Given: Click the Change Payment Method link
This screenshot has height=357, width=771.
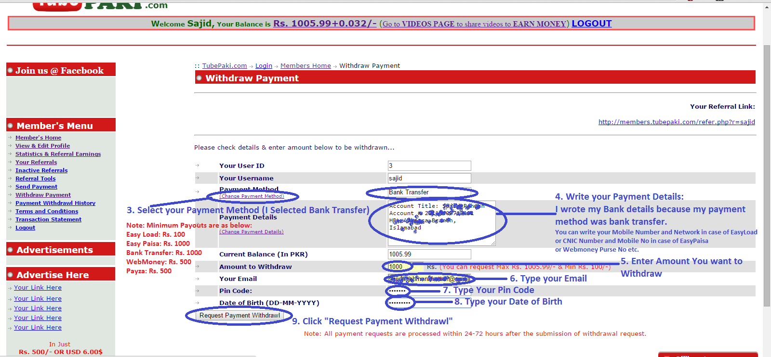Looking at the screenshot, I should click(x=252, y=196).
